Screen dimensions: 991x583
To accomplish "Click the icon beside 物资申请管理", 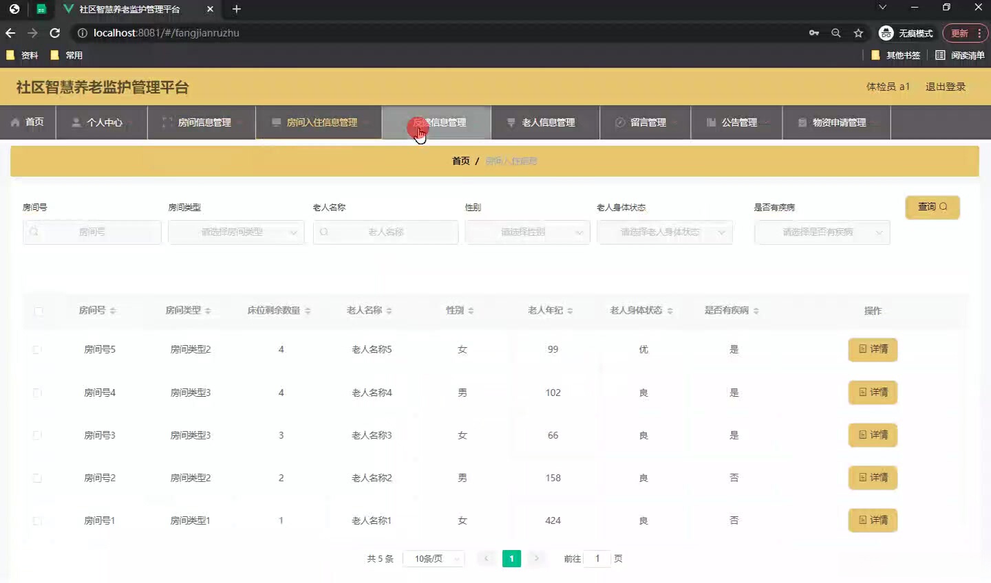I will click(x=802, y=122).
